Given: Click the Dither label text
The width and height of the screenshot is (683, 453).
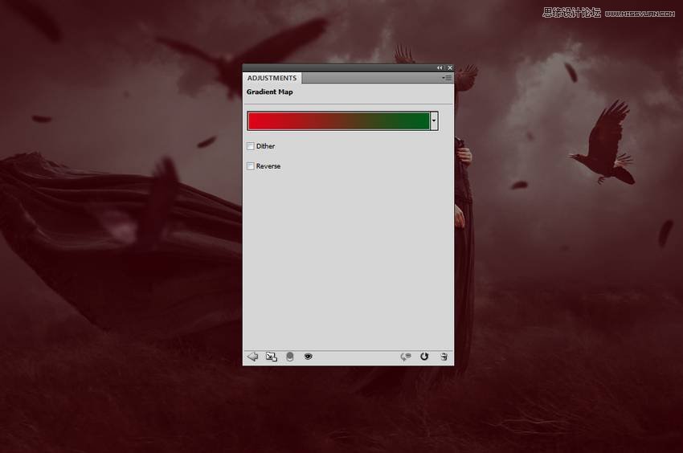Looking at the screenshot, I should [265, 146].
